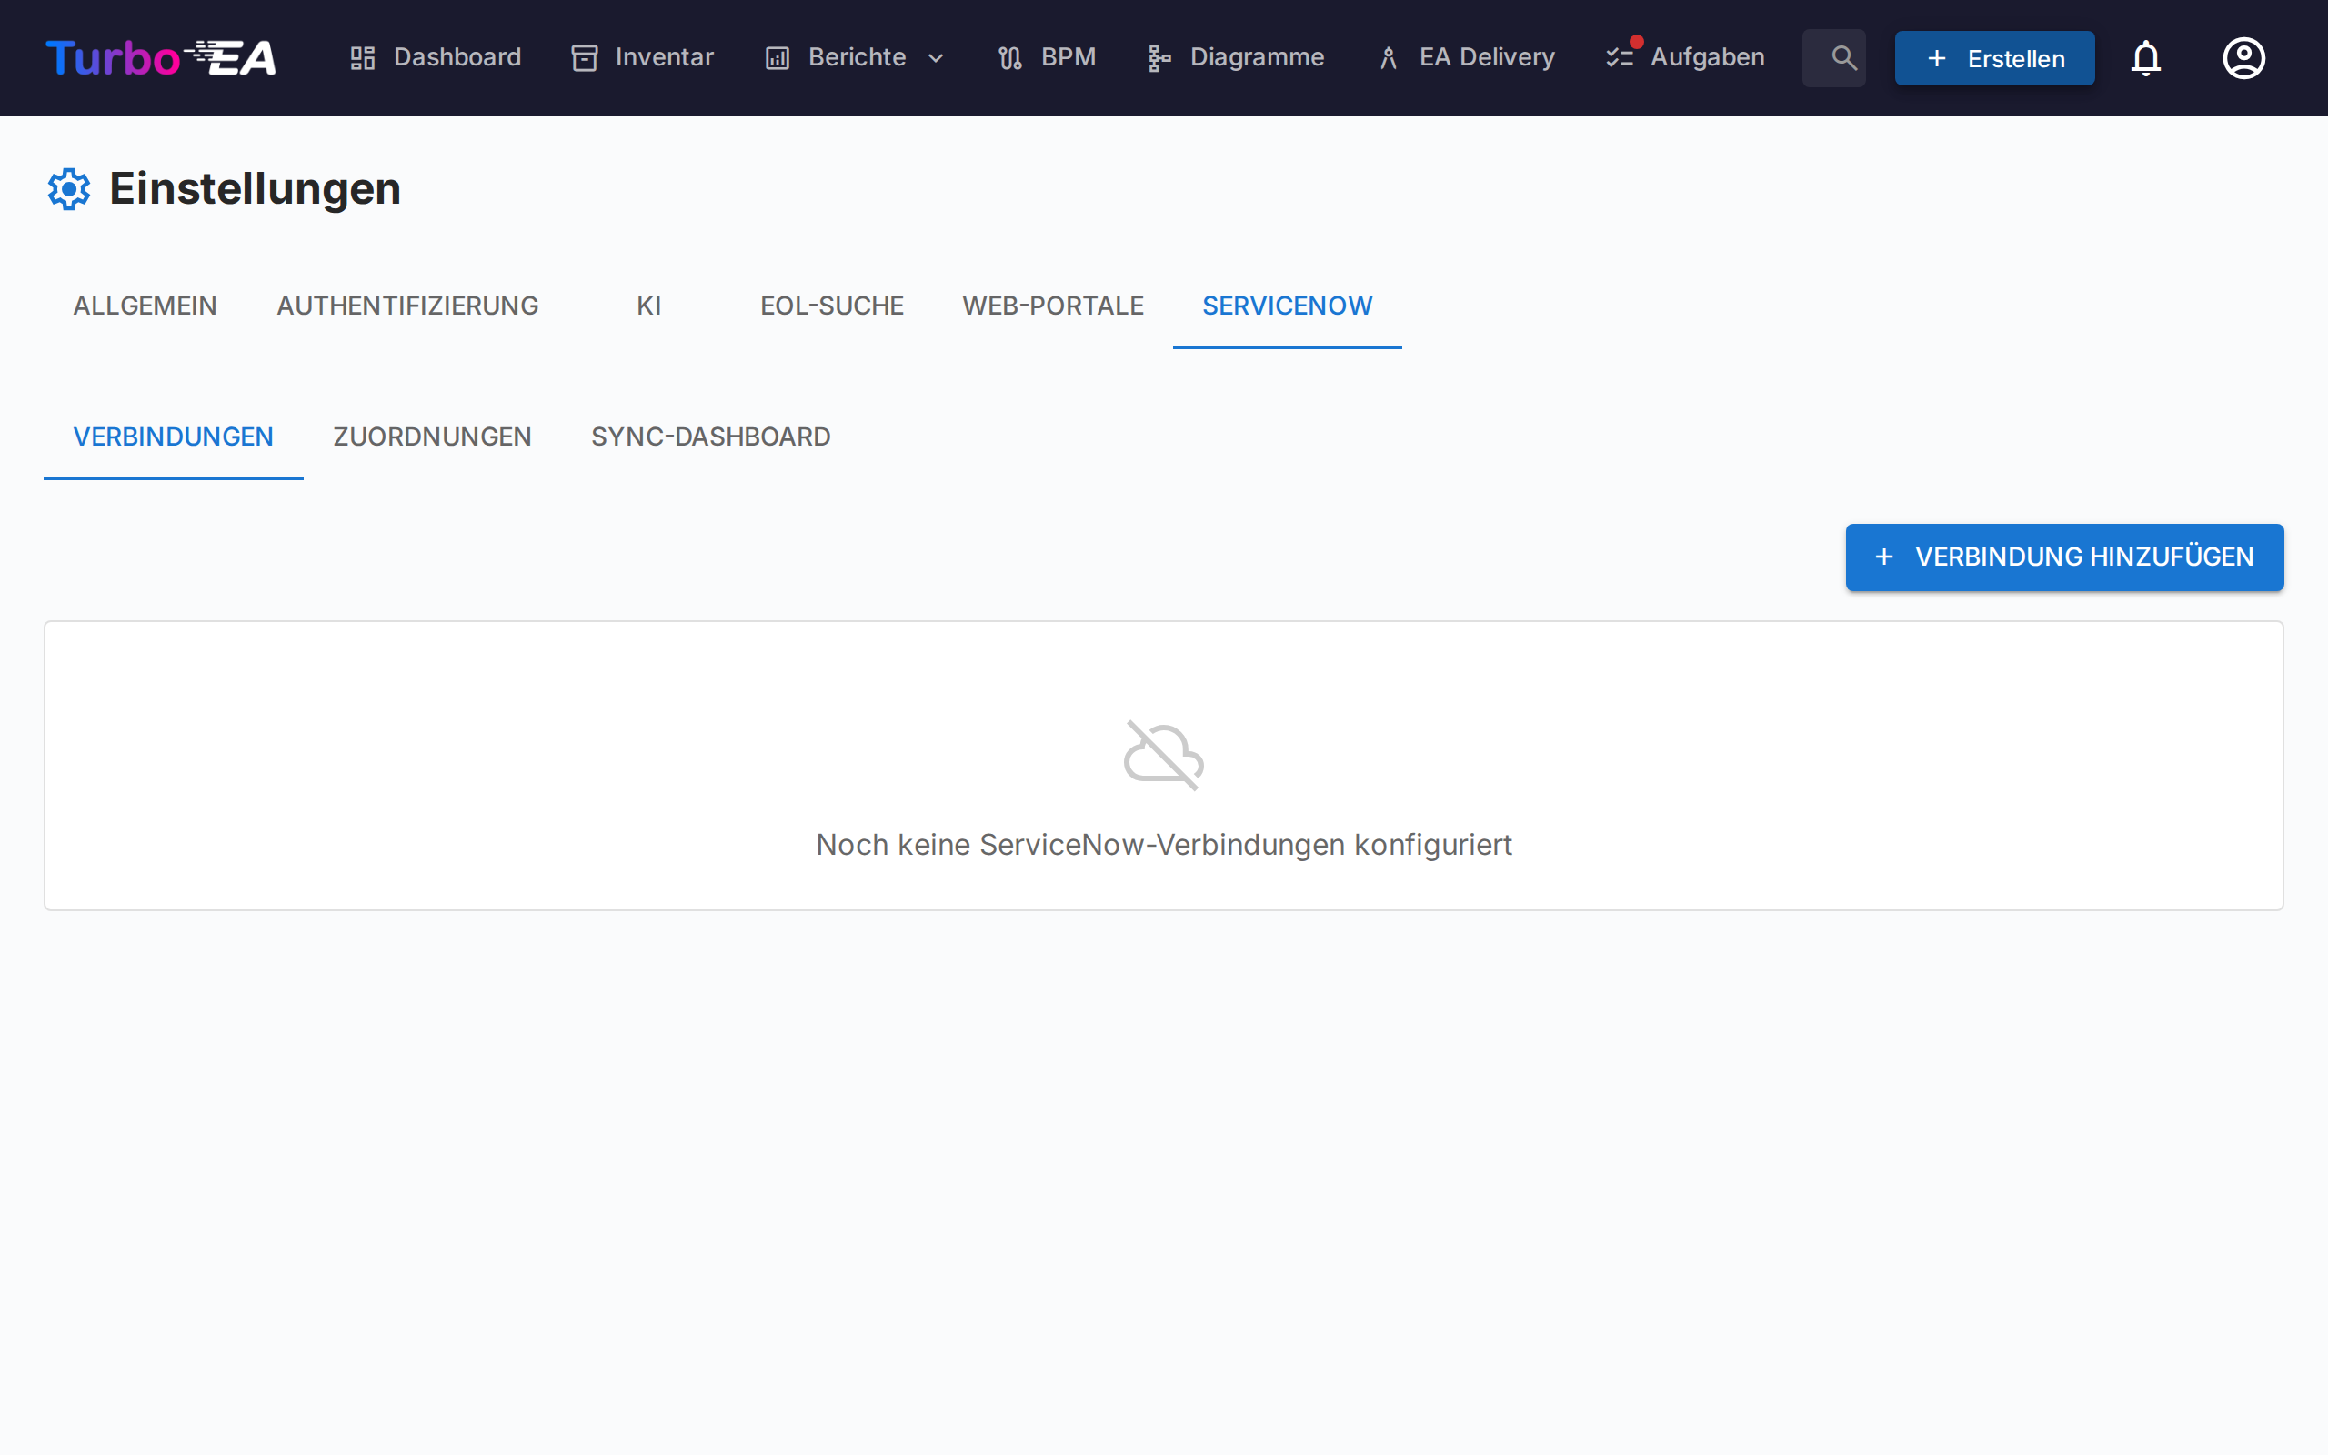
Task: Switch to the ZUORDNUNGEN tab
Action: coord(432,436)
